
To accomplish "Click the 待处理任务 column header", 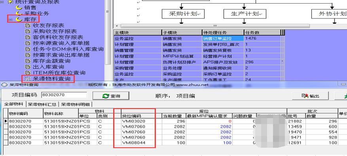I will coord(223,33).
